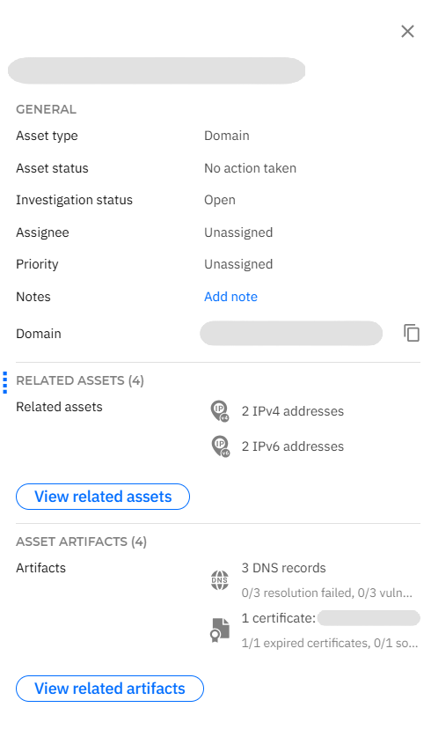
Task: Open View related artifacts
Action: point(110,689)
